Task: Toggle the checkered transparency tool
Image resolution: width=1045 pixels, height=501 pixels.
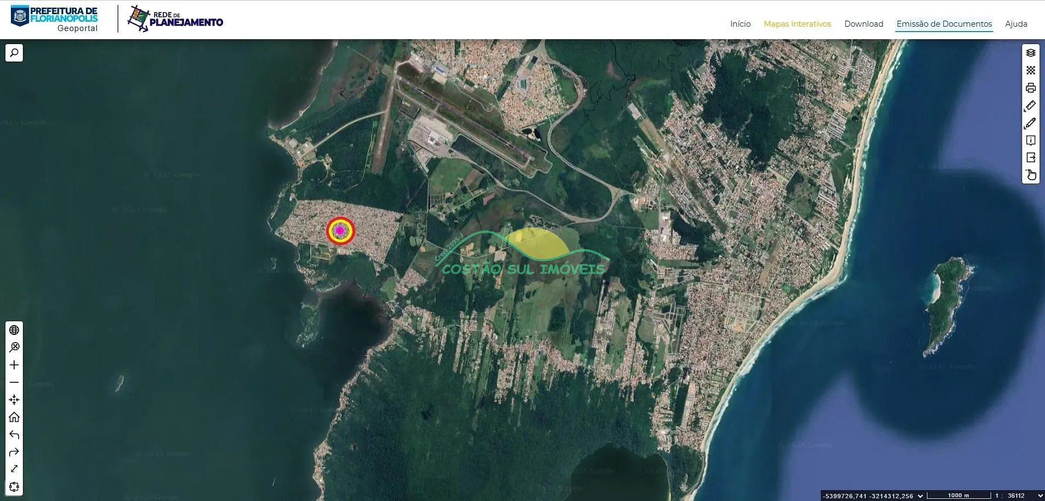Action: (x=1030, y=70)
